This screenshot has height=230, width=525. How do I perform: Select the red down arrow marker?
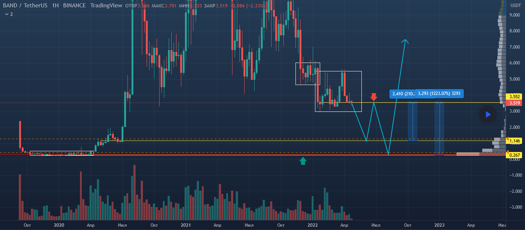[x=374, y=97]
